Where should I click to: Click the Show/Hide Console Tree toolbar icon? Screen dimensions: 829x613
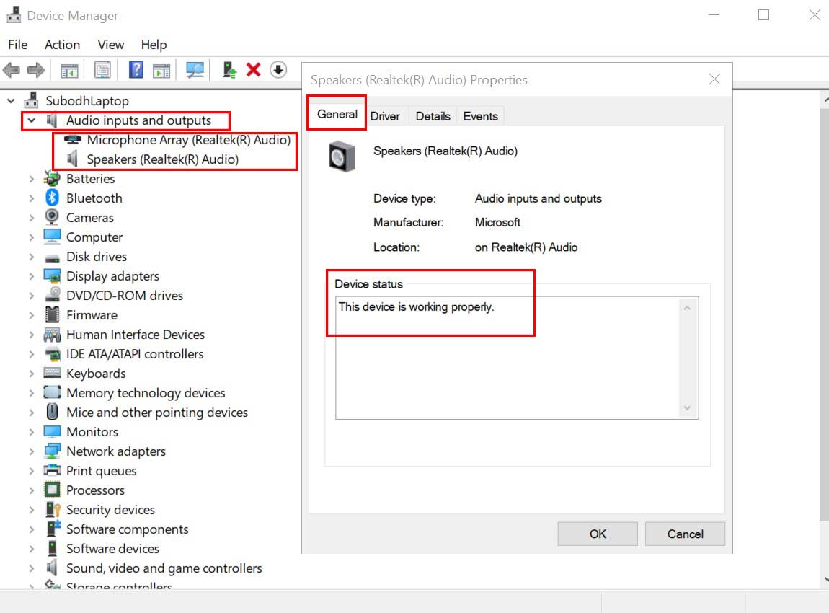68,69
